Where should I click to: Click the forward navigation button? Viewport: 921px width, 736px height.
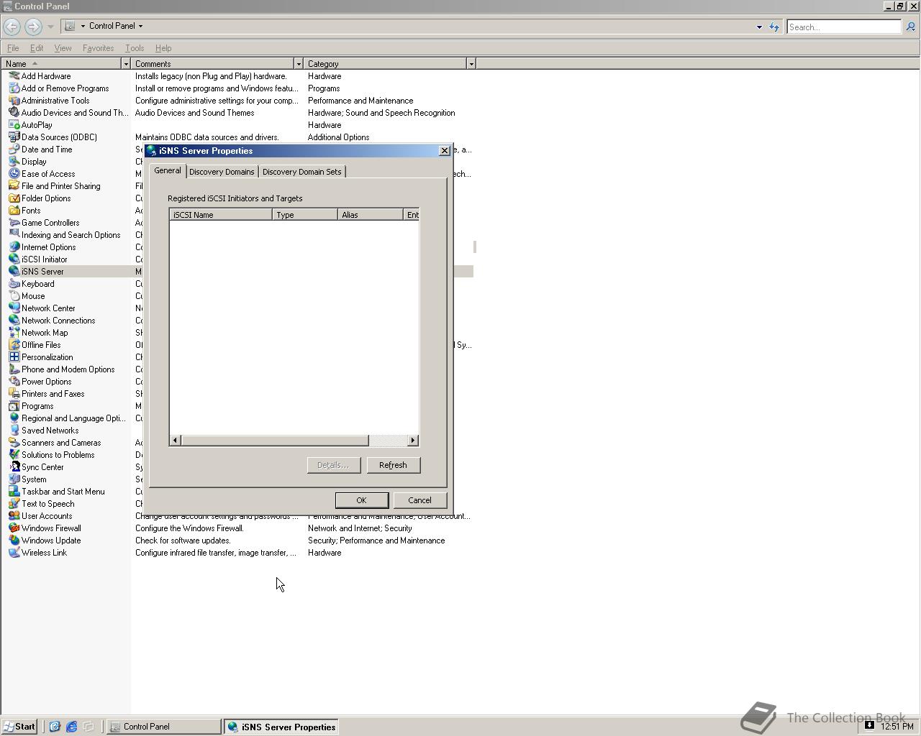33,27
